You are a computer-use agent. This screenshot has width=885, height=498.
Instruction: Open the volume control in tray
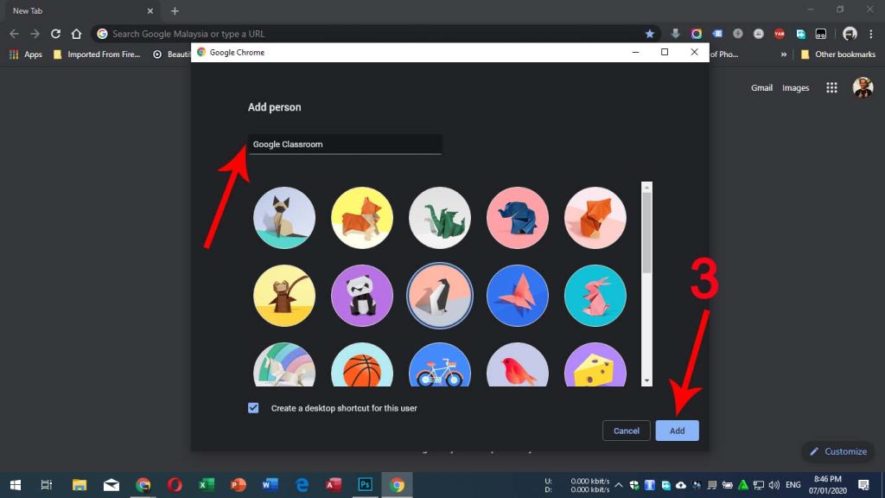[x=774, y=485]
